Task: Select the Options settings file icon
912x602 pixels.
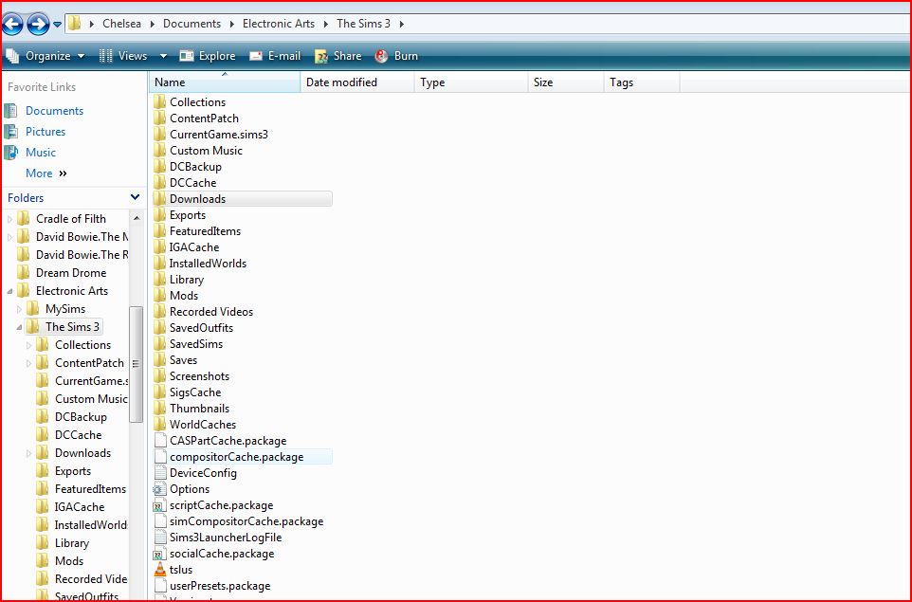Action: pyautogui.click(x=160, y=489)
